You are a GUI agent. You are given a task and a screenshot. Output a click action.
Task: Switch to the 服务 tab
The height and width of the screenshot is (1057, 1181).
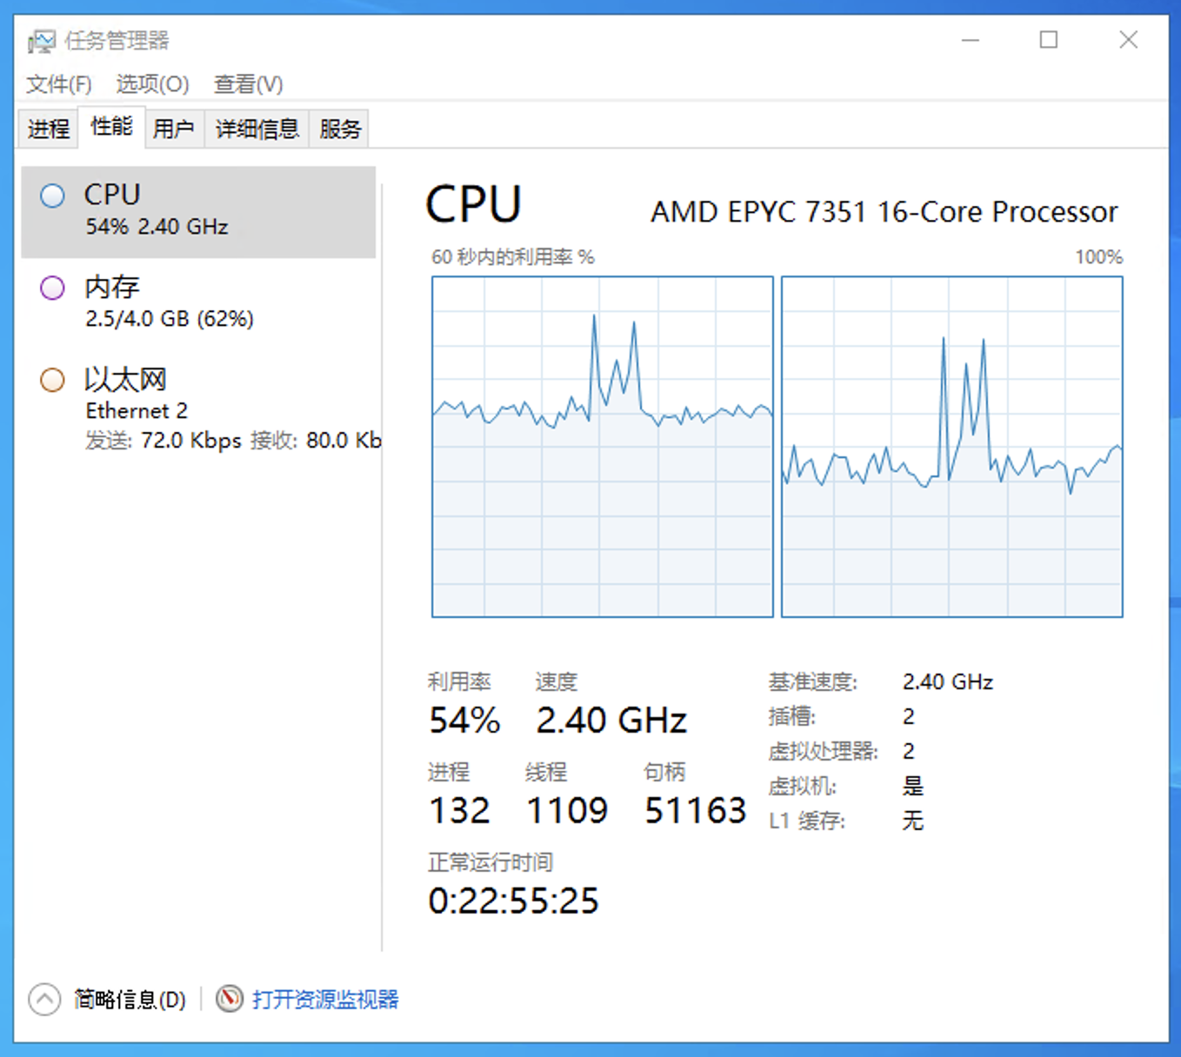339,130
